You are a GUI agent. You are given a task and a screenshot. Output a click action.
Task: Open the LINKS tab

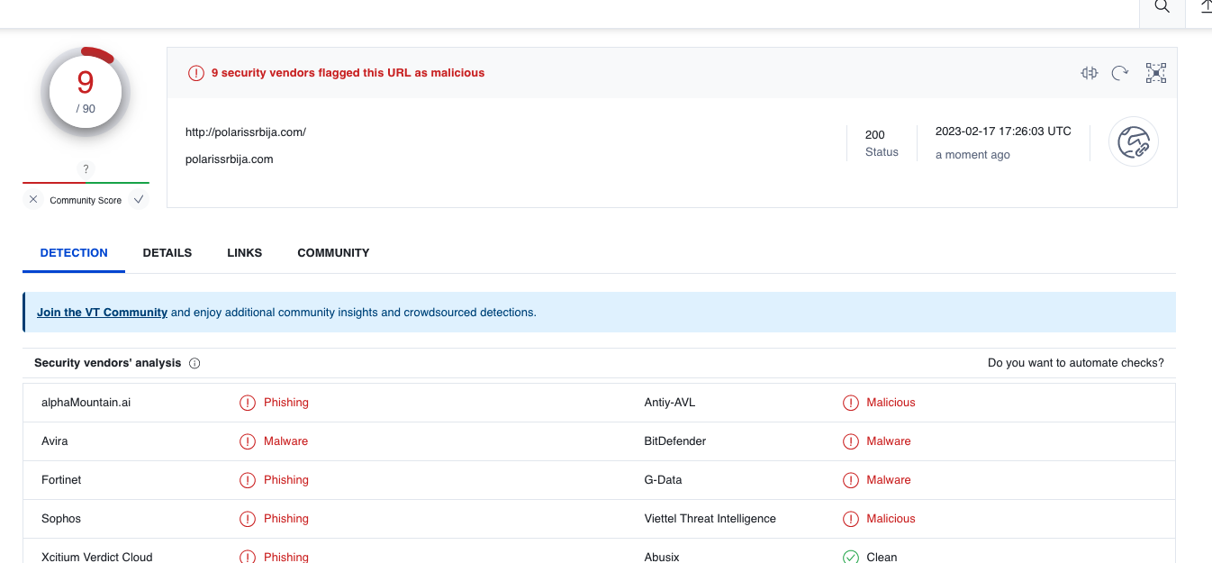point(245,253)
